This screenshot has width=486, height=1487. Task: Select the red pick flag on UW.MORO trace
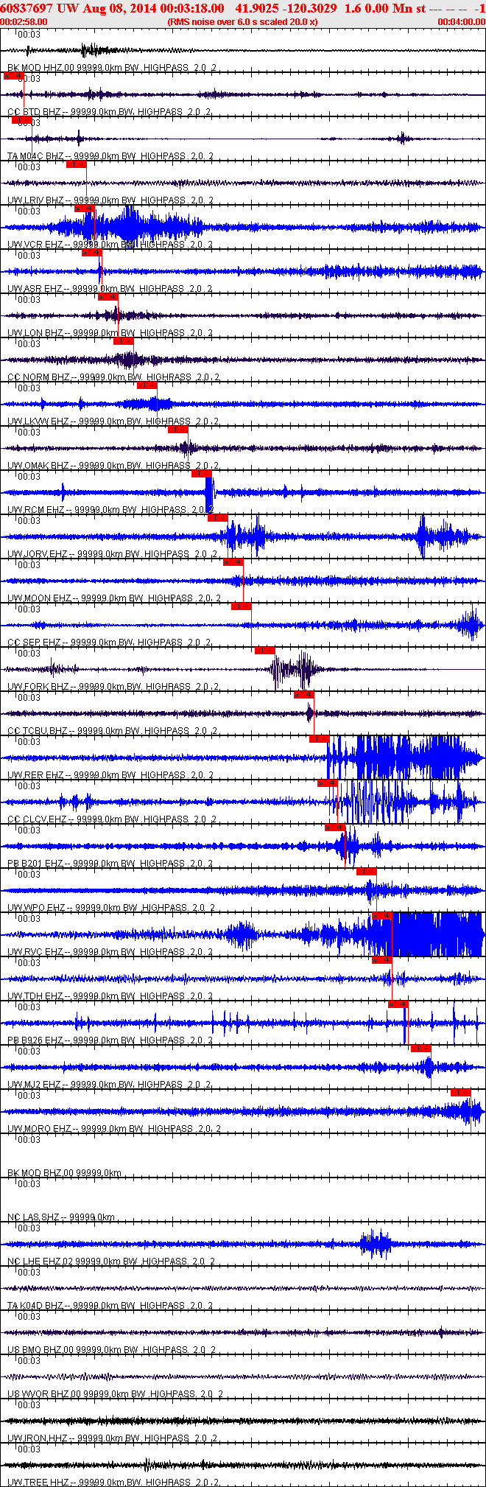pos(460,1093)
